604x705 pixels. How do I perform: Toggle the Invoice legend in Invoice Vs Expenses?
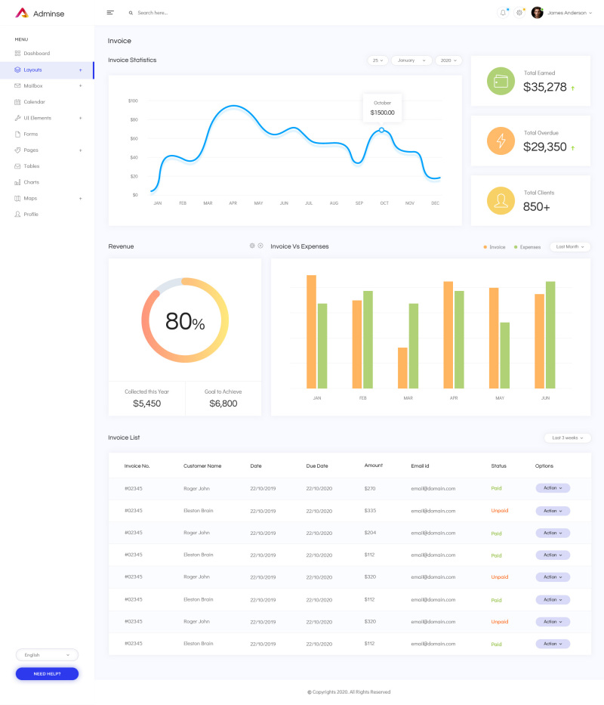pos(495,246)
